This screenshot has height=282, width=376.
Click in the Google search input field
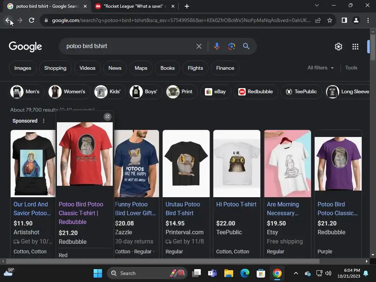click(130, 46)
